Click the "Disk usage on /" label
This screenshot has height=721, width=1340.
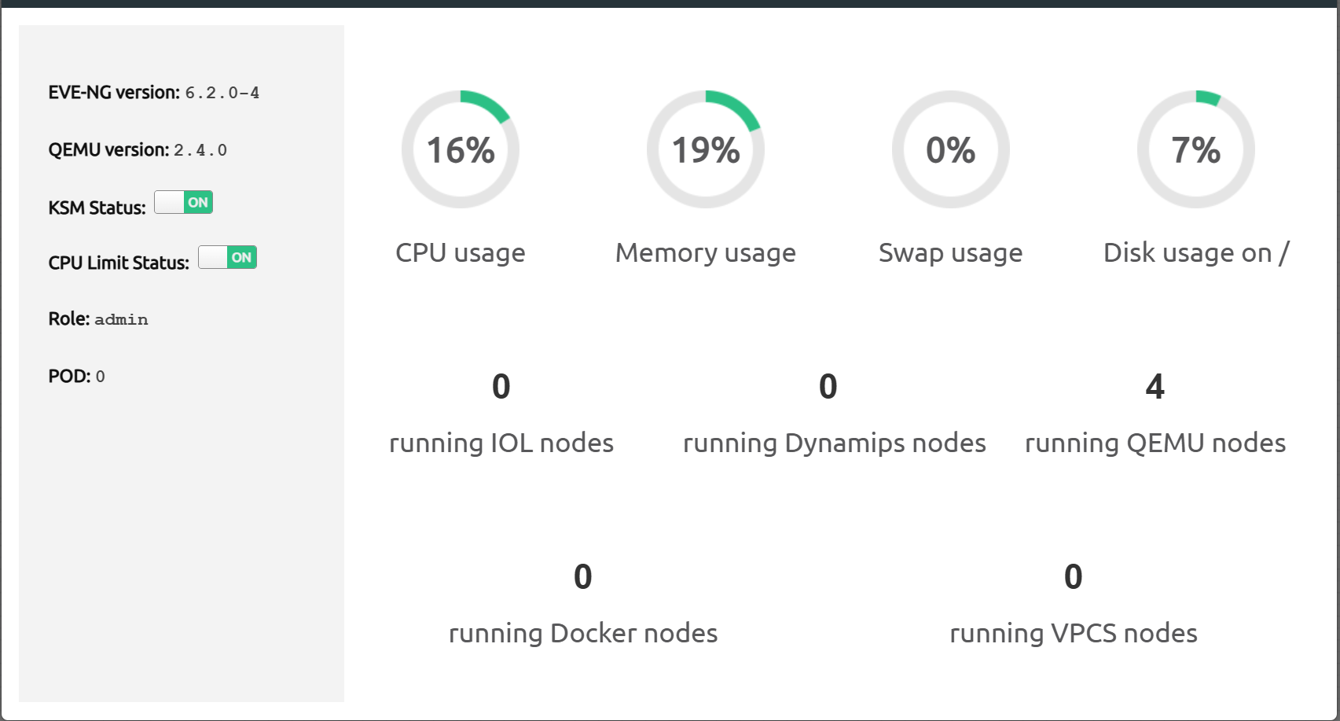(x=1196, y=253)
